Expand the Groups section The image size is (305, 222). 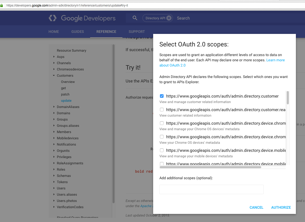coord(54,119)
